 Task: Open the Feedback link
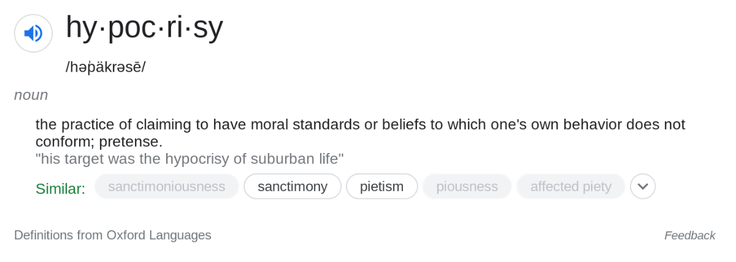tap(689, 235)
